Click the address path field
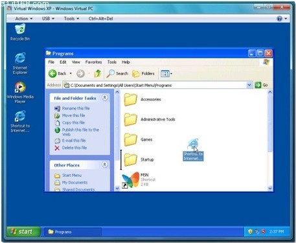 point(155,85)
